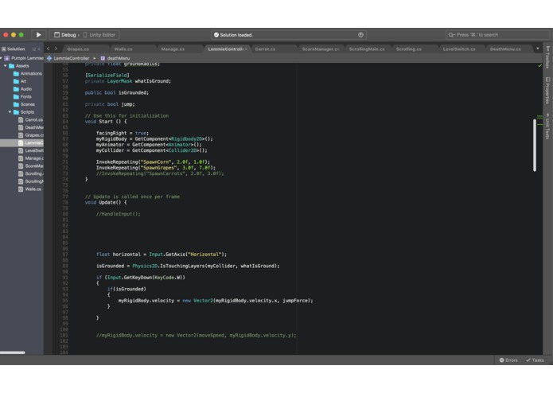Click the Walls.cs file icon in tree
Screen dimensions: 553x393
click(21, 189)
